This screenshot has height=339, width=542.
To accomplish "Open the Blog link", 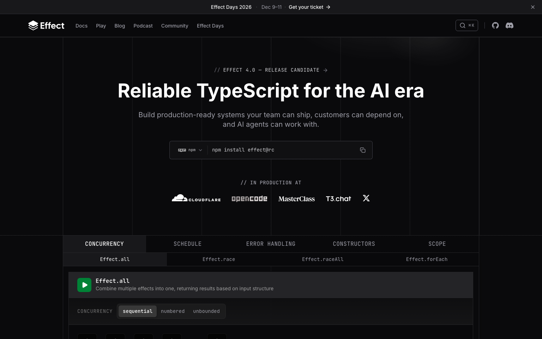I will coord(120,26).
